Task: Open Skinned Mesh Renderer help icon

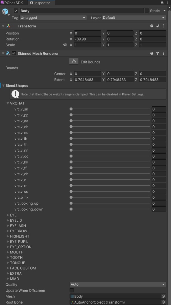Action: 152,53
